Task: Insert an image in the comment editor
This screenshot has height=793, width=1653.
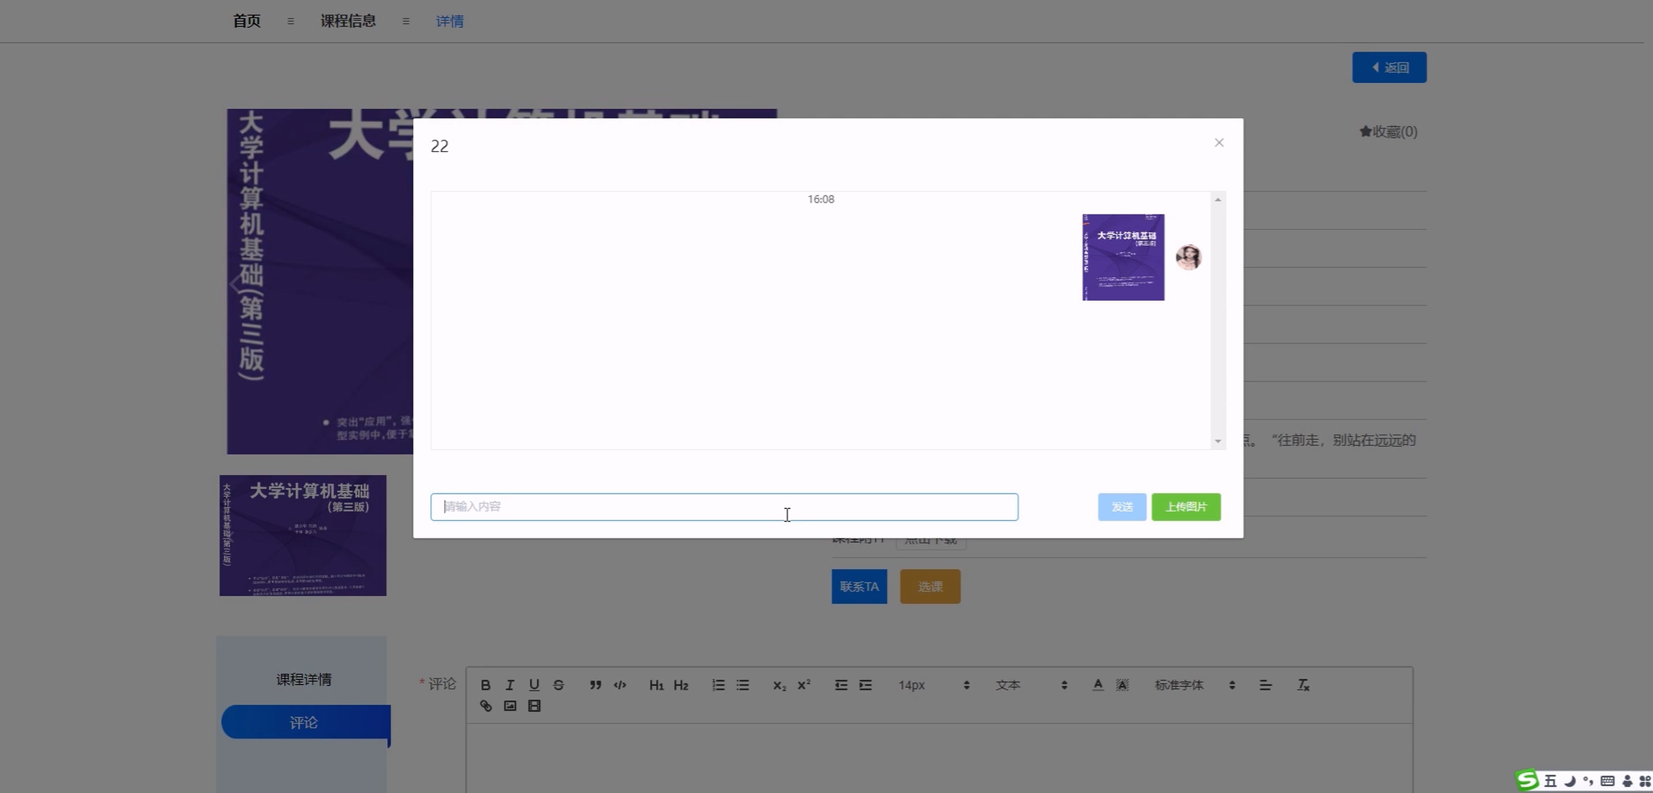Action: (510, 706)
